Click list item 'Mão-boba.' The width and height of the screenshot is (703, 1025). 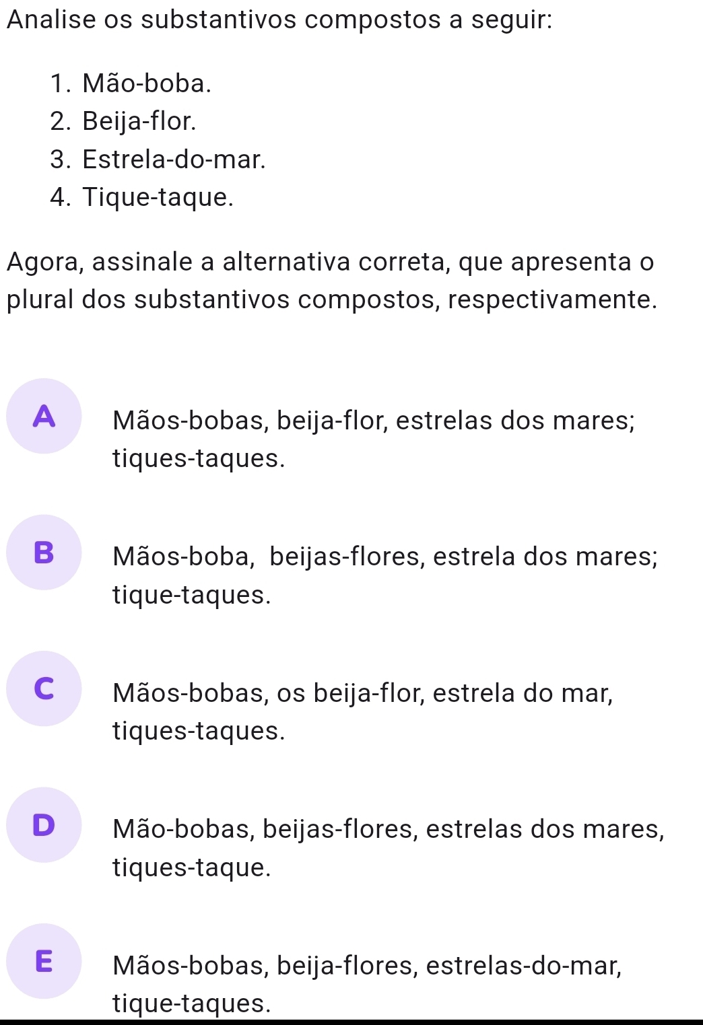(x=147, y=83)
